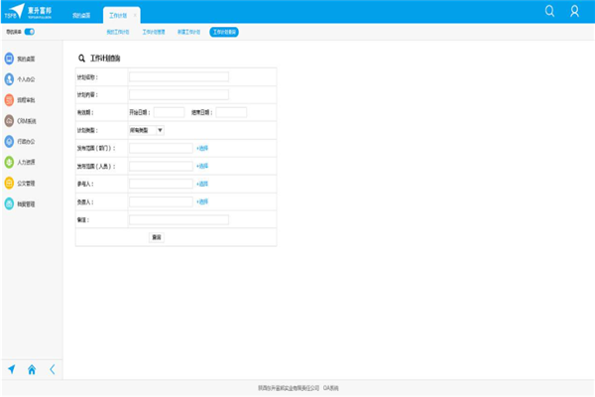
Task: Open the orange workflow approval sidebar icon
Action: [9, 100]
